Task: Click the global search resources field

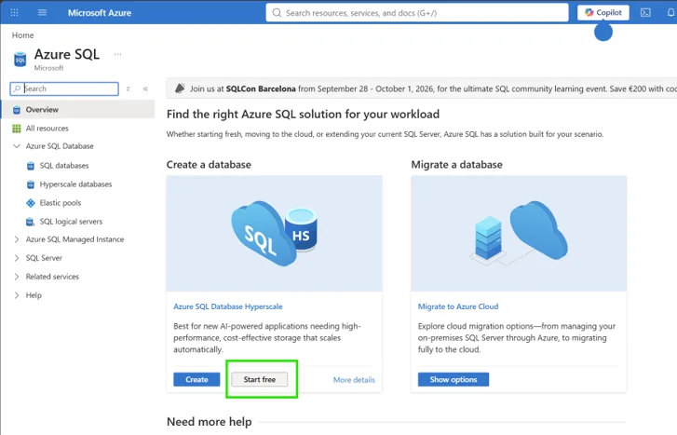Action: [x=417, y=12]
